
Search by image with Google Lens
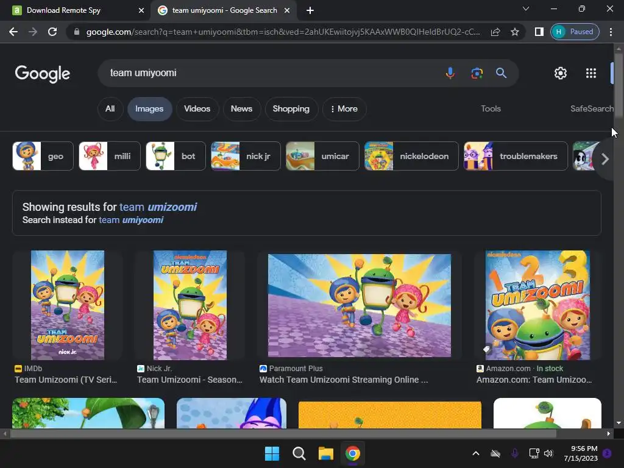point(477,73)
